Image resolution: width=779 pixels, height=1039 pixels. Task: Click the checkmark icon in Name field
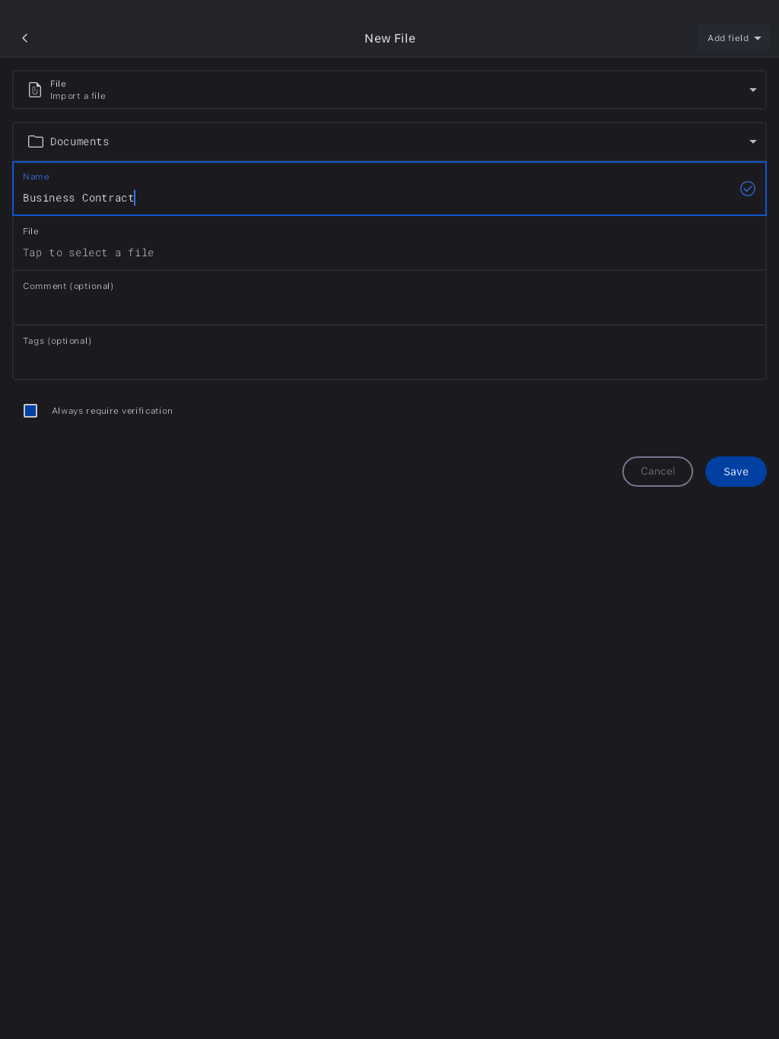pyautogui.click(x=748, y=189)
